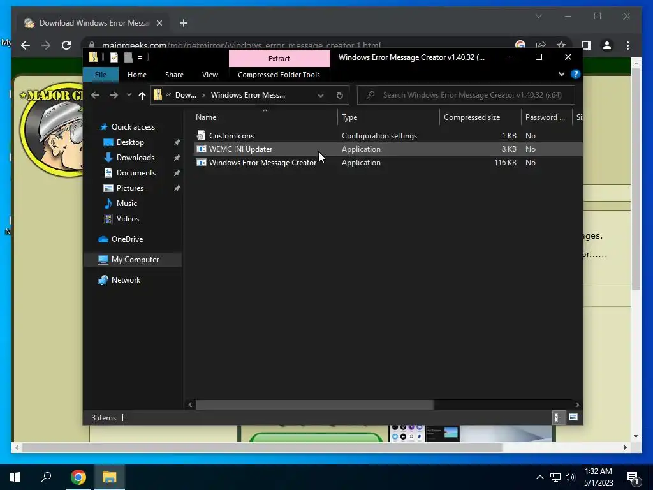Refresh the Explorer folder view
The width and height of the screenshot is (653, 490).
click(339, 96)
